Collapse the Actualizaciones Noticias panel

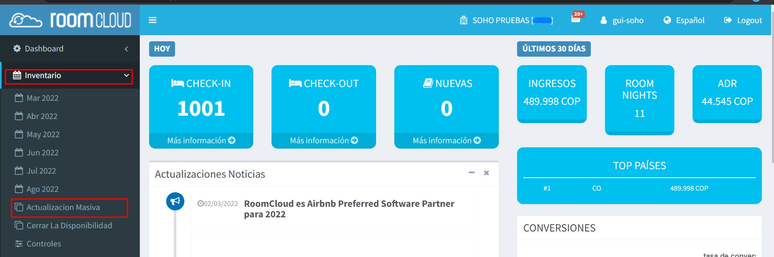coord(471,173)
